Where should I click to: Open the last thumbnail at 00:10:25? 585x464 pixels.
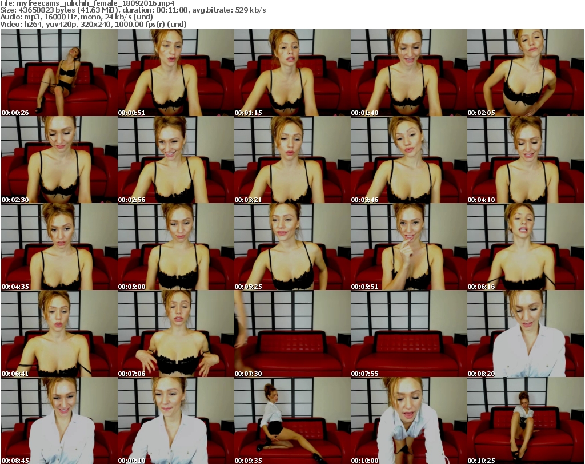click(x=525, y=421)
